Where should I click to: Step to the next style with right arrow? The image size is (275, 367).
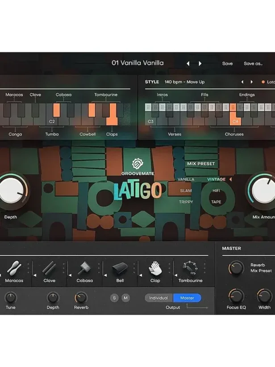252,82
